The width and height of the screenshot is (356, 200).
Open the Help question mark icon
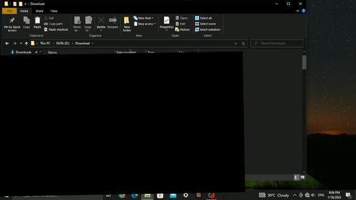pos(304,11)
